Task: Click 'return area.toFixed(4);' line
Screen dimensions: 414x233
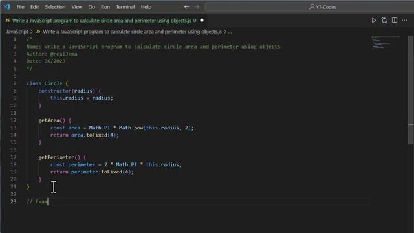Action: (x=85, y=135)
